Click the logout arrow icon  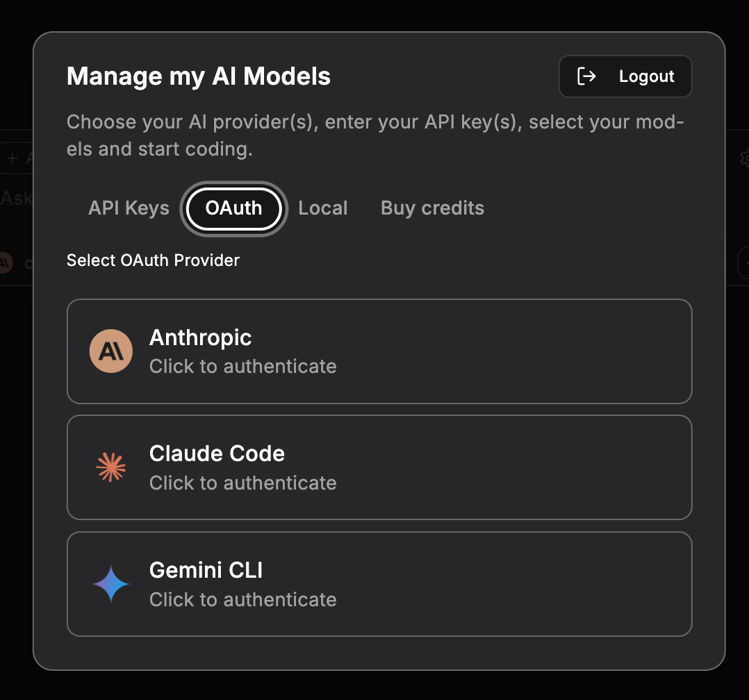(x=586, y=76)
